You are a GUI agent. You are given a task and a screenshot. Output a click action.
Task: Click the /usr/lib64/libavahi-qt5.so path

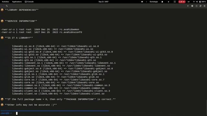pos(78,60)
